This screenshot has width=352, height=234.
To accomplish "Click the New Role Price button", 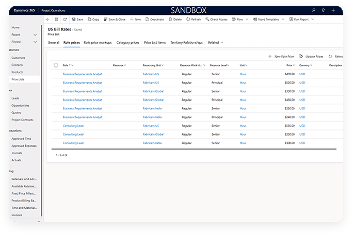I will (x=281, y=56).
